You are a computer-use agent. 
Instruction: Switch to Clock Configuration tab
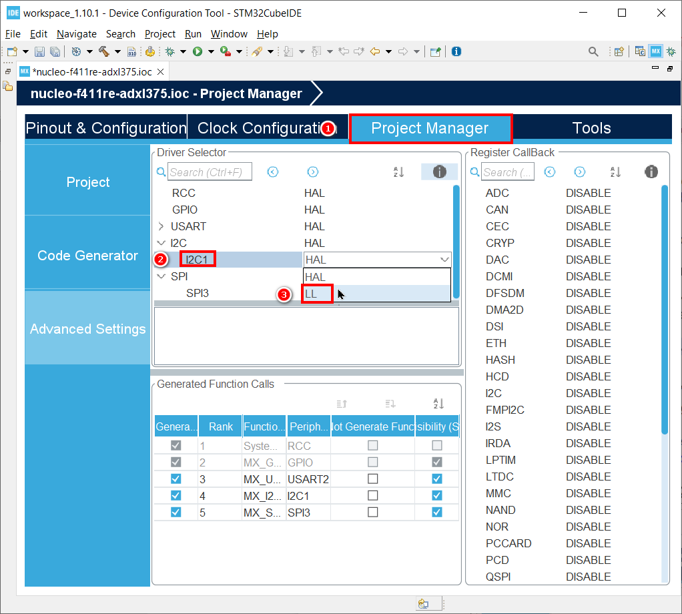click(268, 128)
